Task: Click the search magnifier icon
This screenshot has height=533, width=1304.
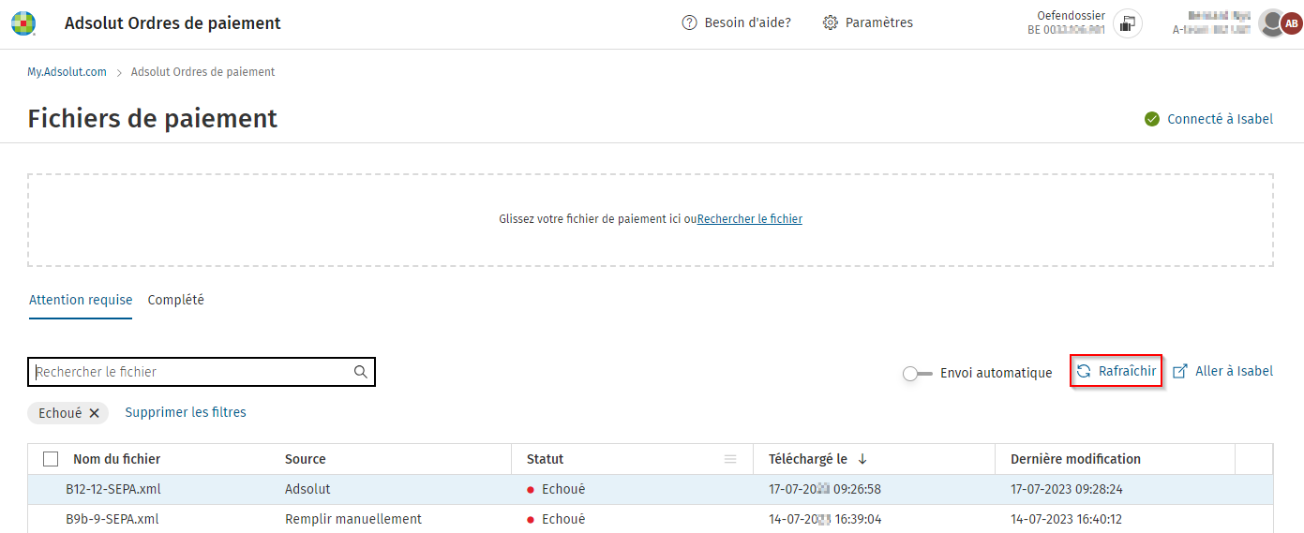Action: (x=361, y=372)
